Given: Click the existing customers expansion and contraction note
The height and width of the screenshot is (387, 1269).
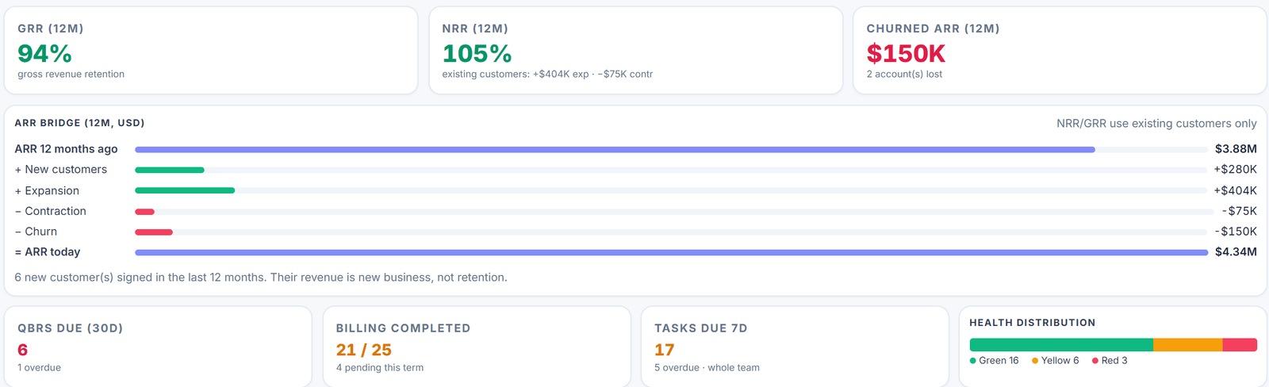Looking at the screenshot, I should pos(547,74).
